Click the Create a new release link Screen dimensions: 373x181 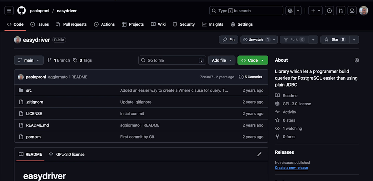pyautogui.click(x=291, y=168)
